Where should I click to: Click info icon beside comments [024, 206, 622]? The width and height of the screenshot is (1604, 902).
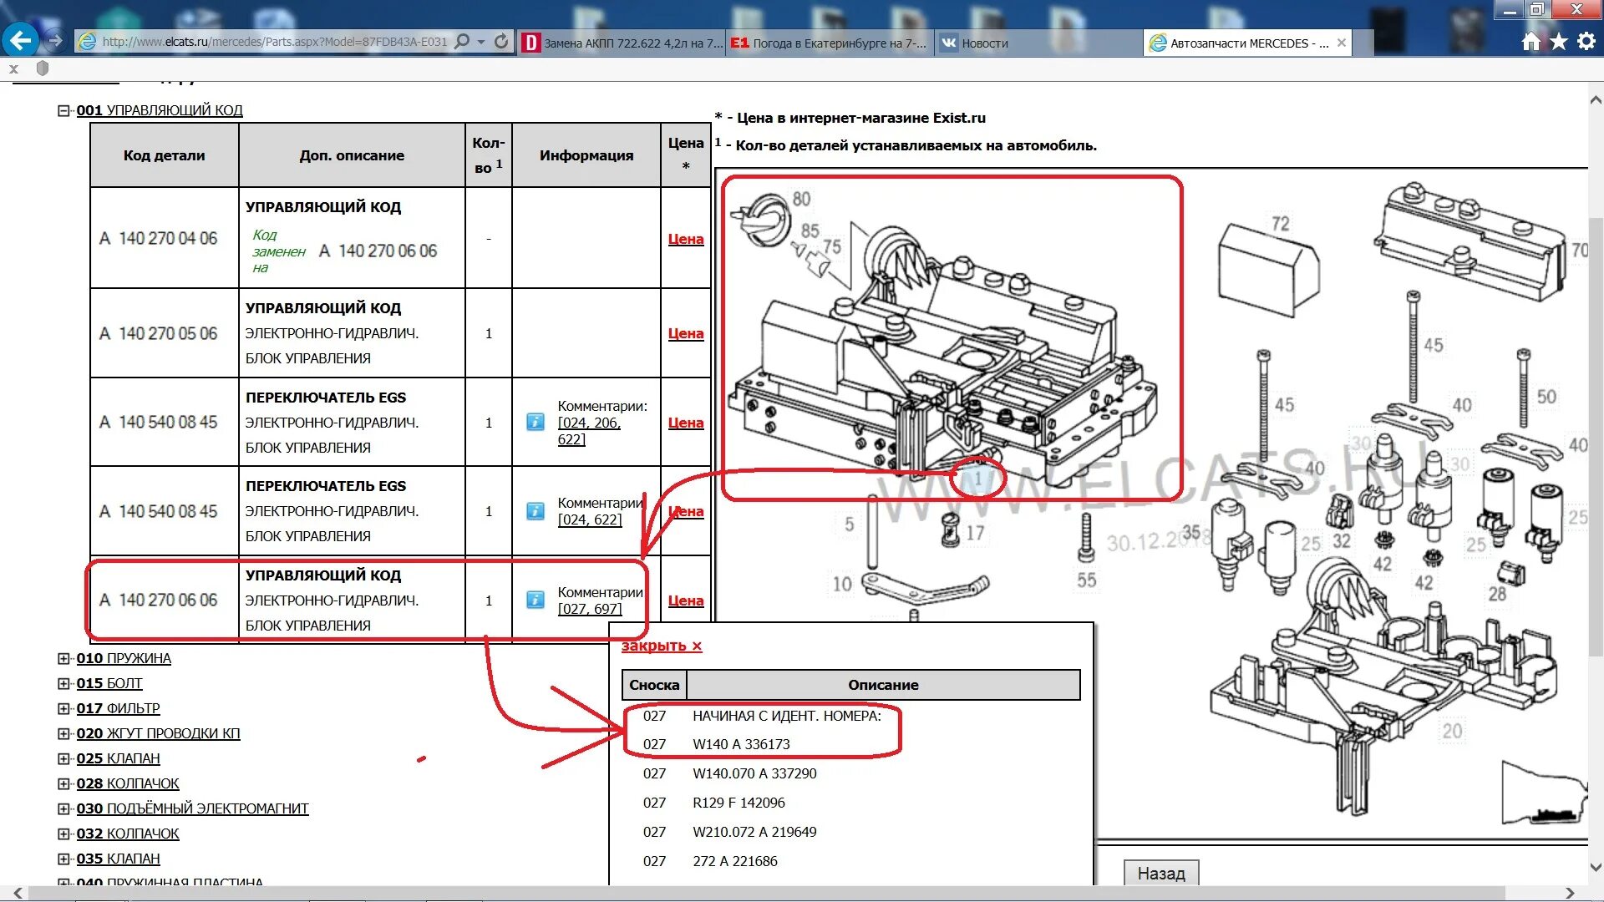[536, 422]
